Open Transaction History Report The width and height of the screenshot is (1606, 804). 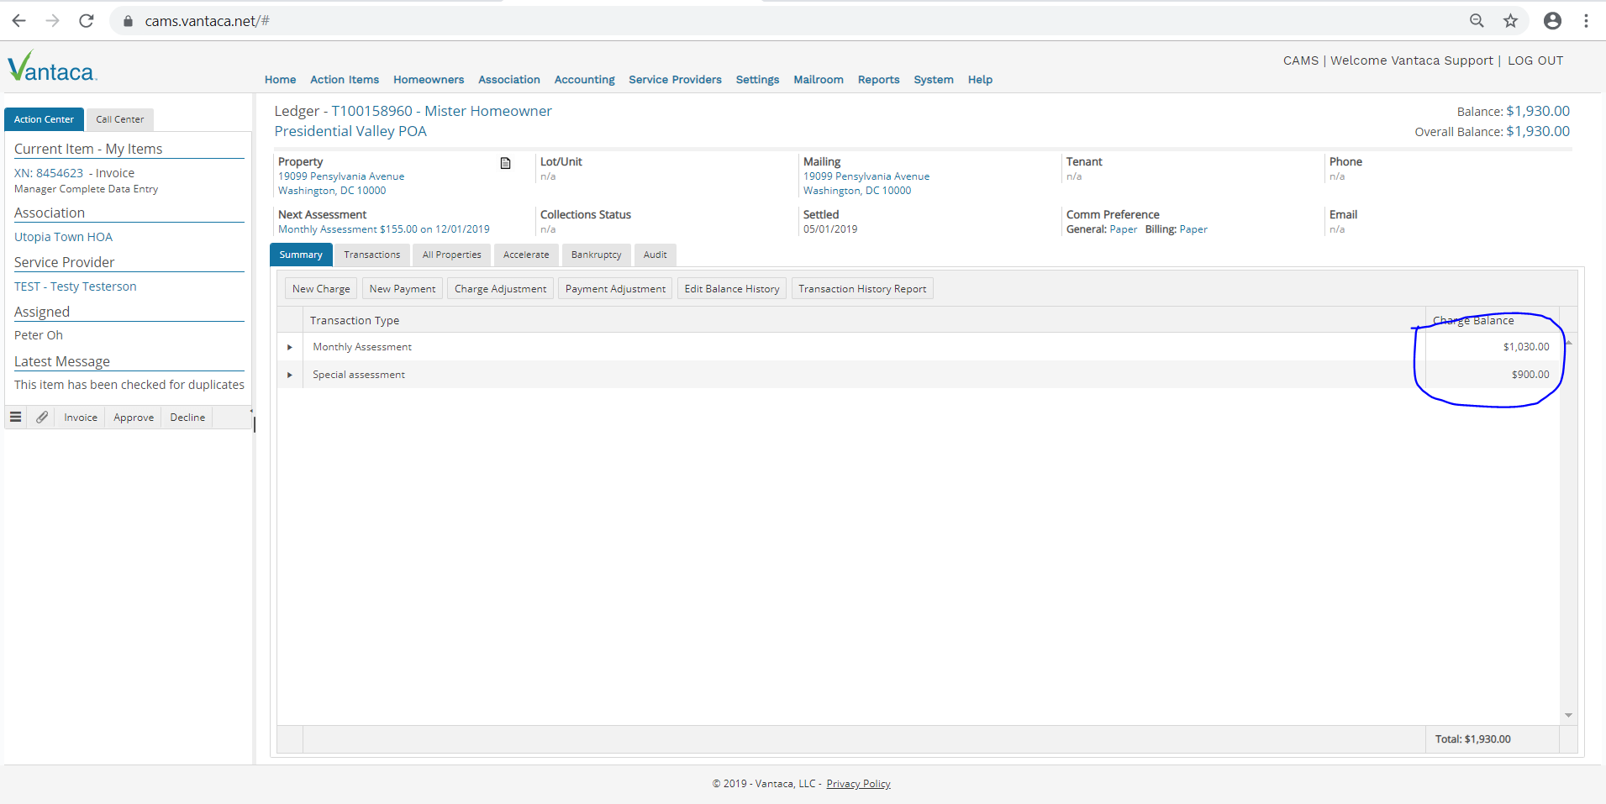861,289
